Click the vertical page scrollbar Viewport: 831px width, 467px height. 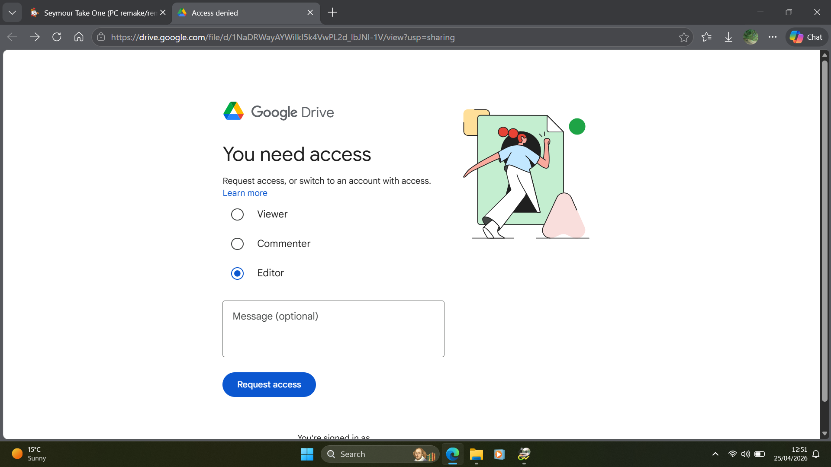tap(825, 231)
